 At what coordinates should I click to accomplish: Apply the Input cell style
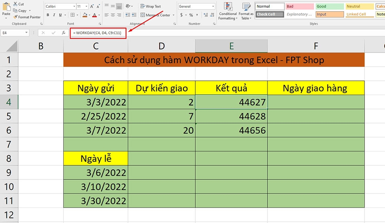tap(330, 14)
